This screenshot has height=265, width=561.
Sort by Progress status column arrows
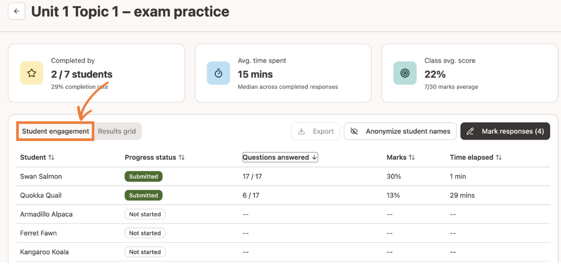click(181, 157)
